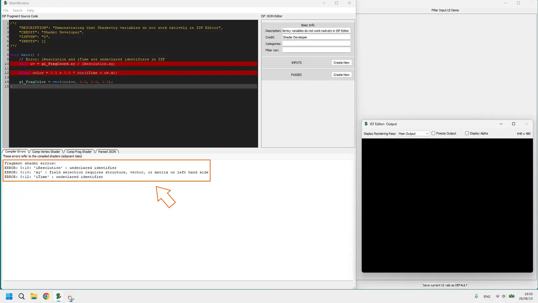Screen dimensions: 538x303
Task: Switch to Comp Vertex Shader tab
Action: pyautogui.click(x=46, y=151)
